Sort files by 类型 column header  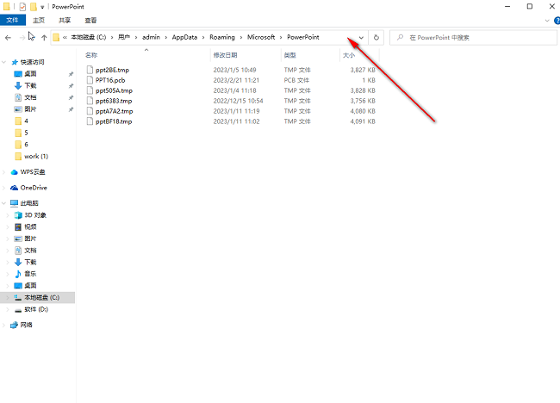click(x=290, y=55)
